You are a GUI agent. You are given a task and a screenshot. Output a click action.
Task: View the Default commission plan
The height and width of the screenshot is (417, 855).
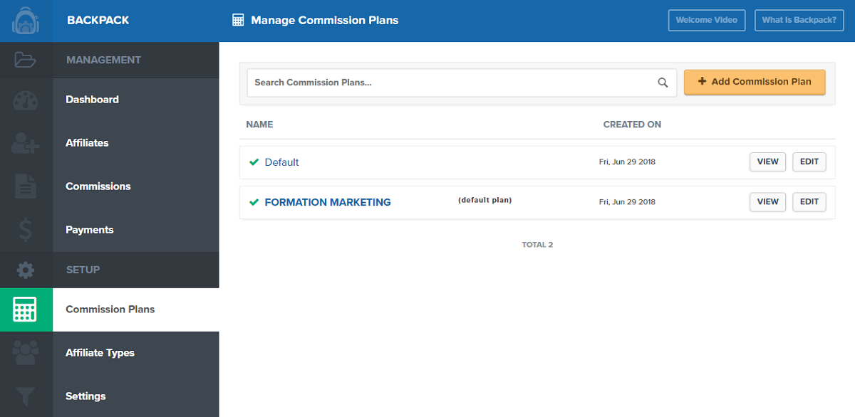tap(767, 162)
